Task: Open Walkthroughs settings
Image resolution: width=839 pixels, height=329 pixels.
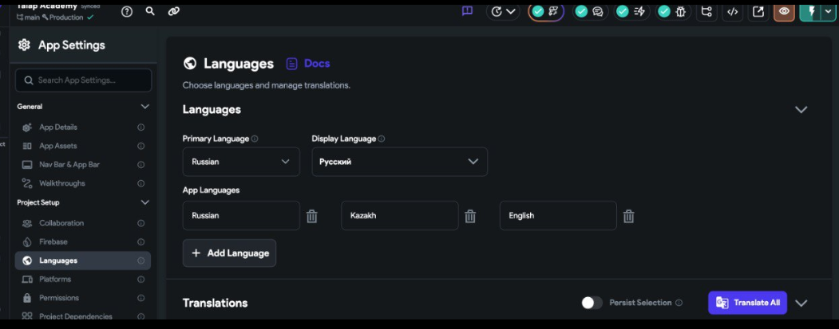Action: 61,183
